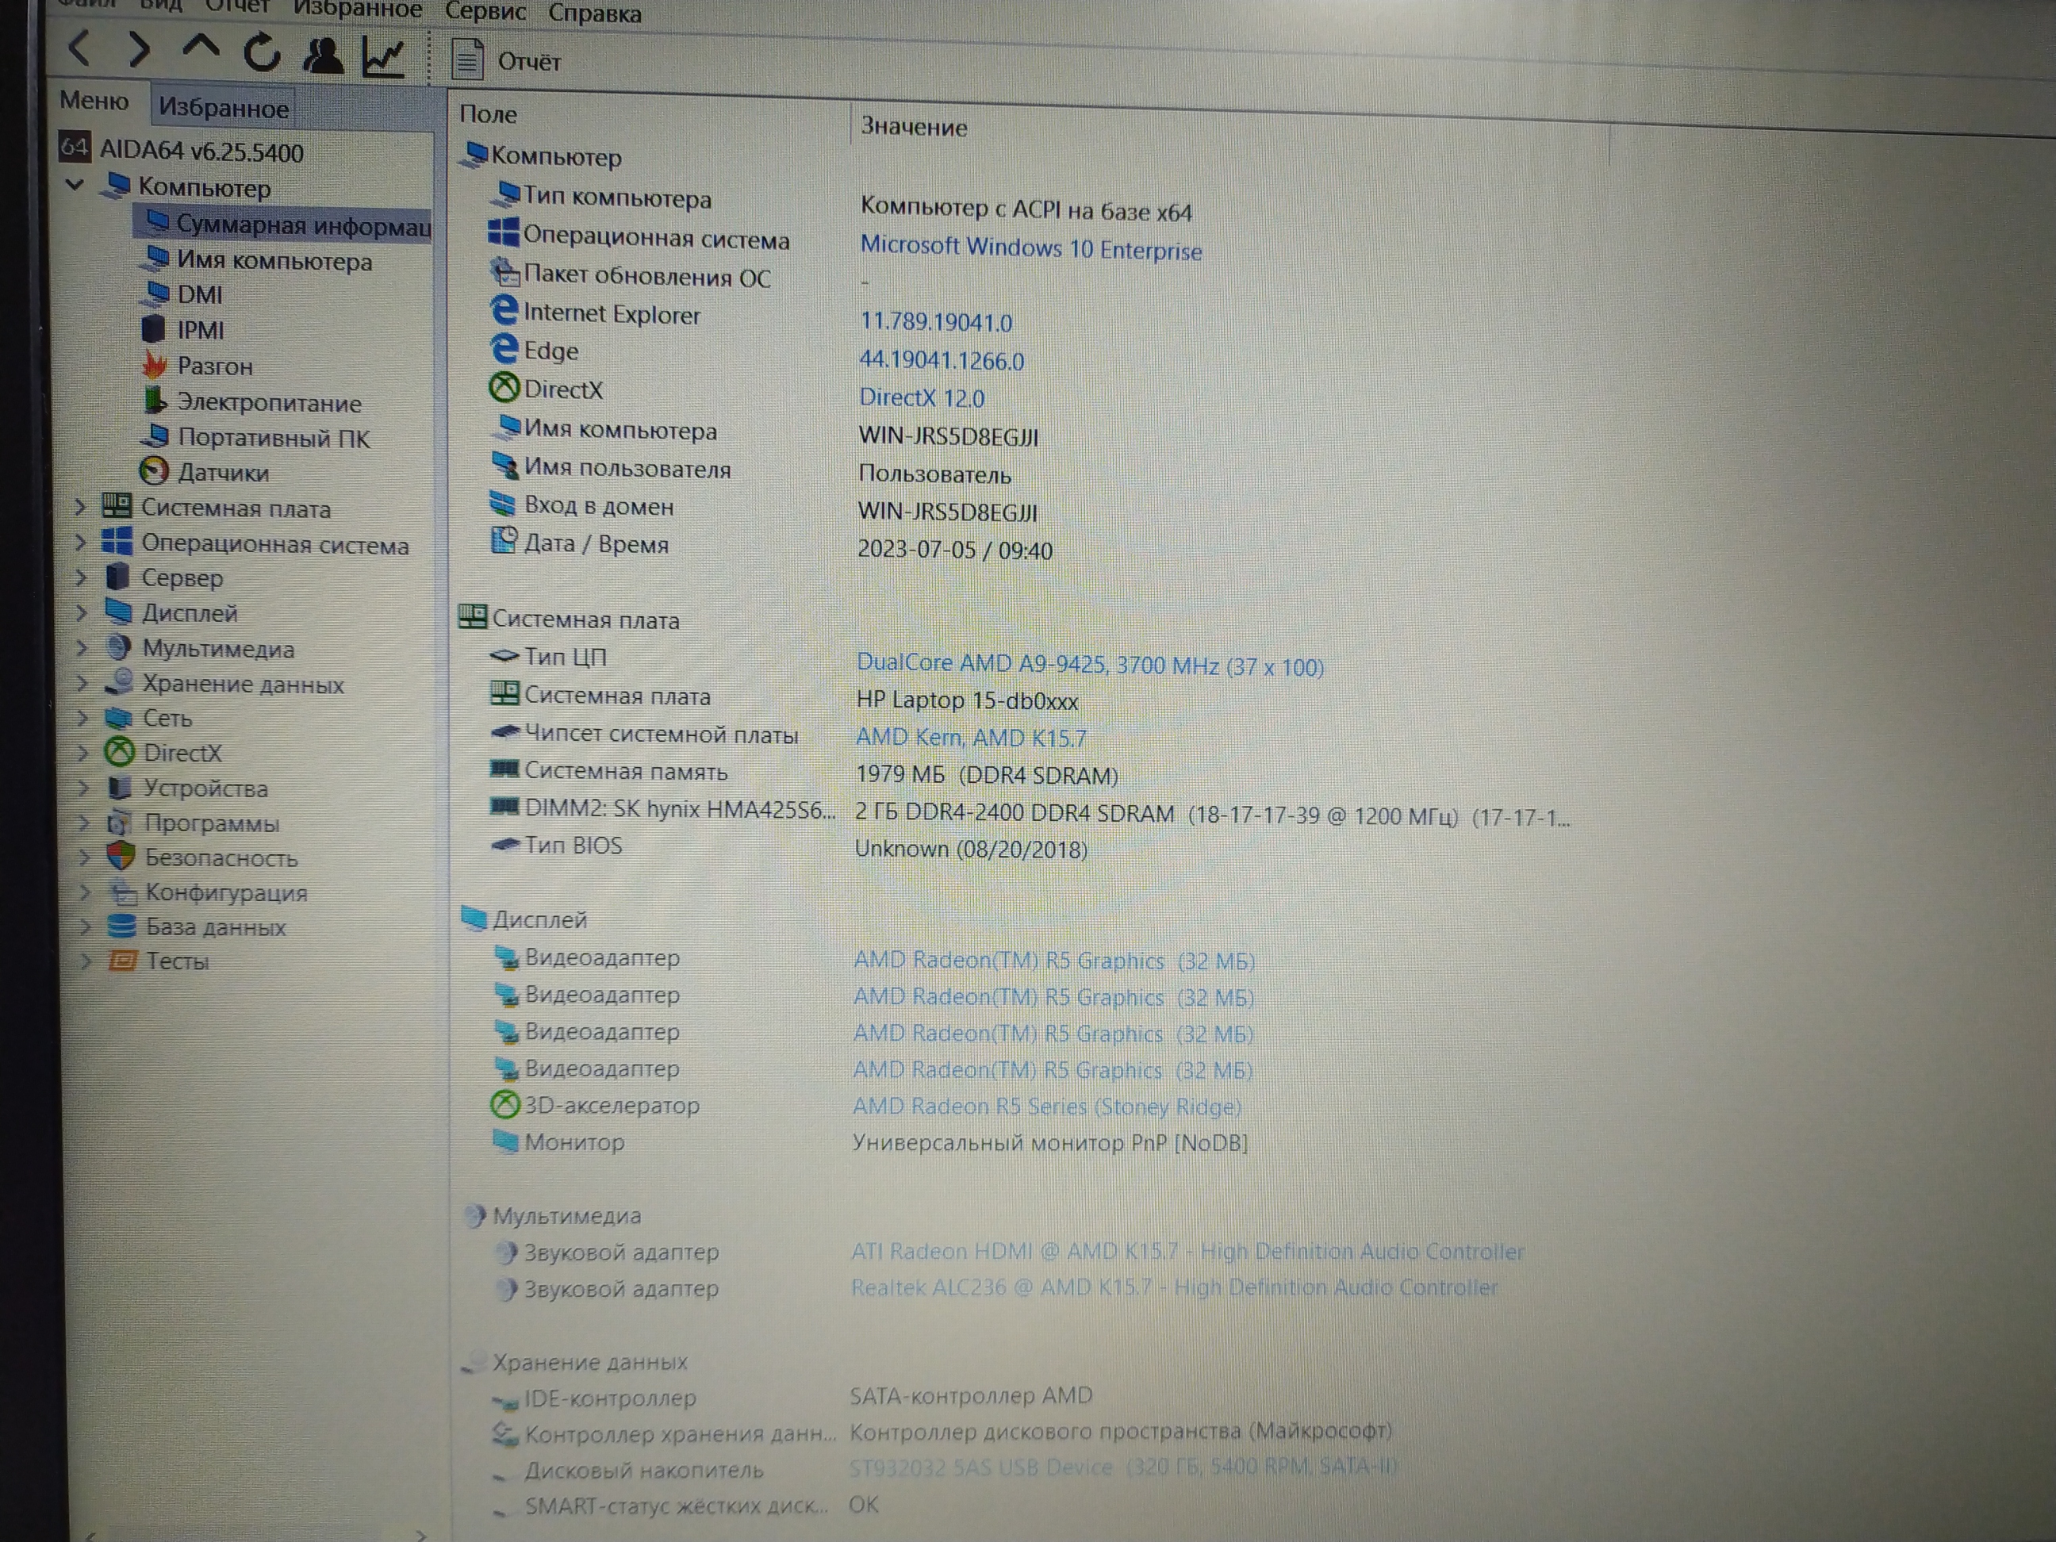Click the Системная память RAM icon
The image size is (2056, 1542).
(504, 769)
